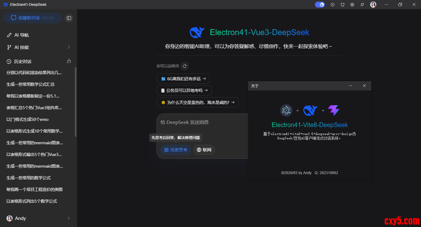Ask the suggestion 公务员可以异地考吗
Image resolution: width=421 pixels, height=227 pixels.
point(184,90)
